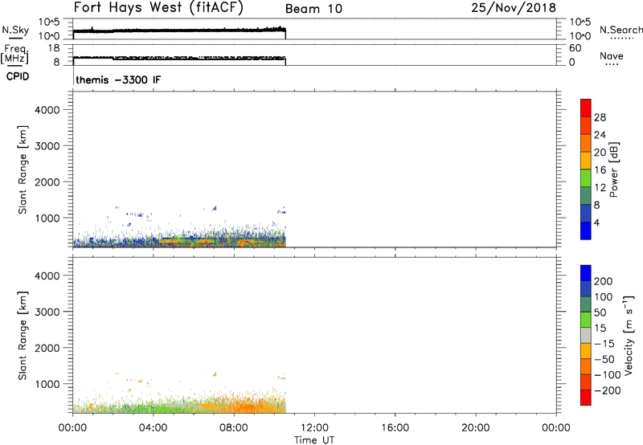The width and height of the screenshot is (643, 445).
Task: Click the '18' frequency axis tick label
Action: (x=54, y=48)
